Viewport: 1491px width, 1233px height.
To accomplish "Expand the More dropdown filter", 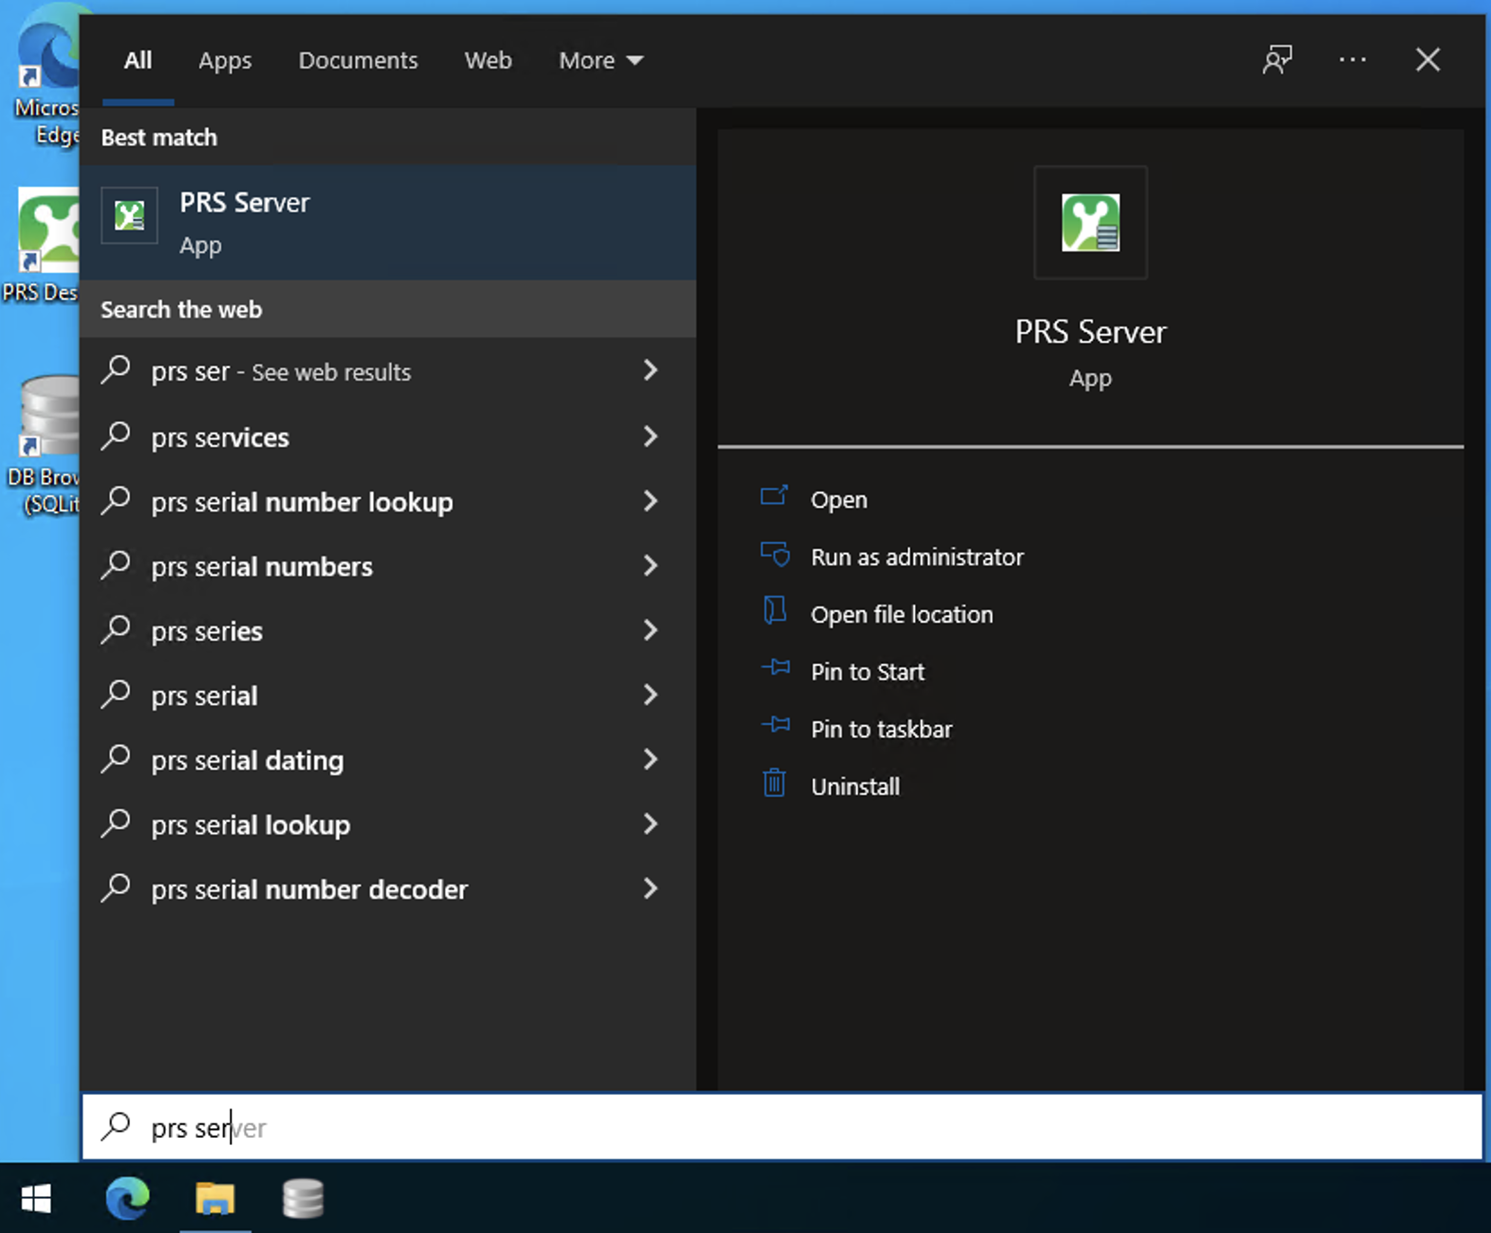I will [x=601, y=60].
